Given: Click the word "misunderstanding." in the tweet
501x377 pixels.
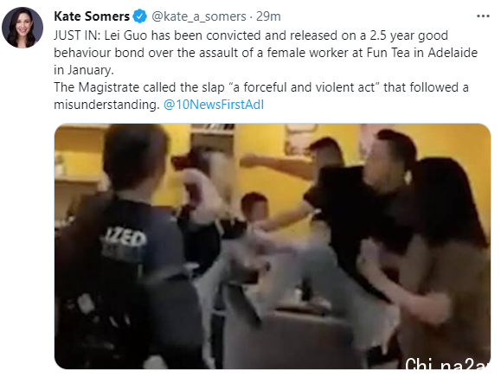Looking at the screenshot, I should click(x=106, y=105).
